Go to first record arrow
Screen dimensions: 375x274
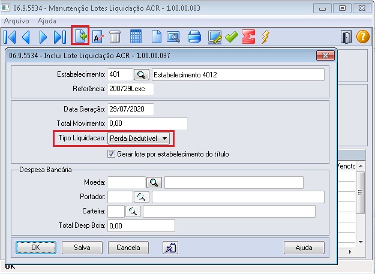point(10,37)
